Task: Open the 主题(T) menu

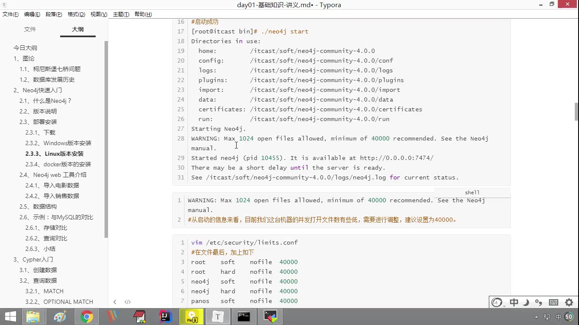Action: 121,14
